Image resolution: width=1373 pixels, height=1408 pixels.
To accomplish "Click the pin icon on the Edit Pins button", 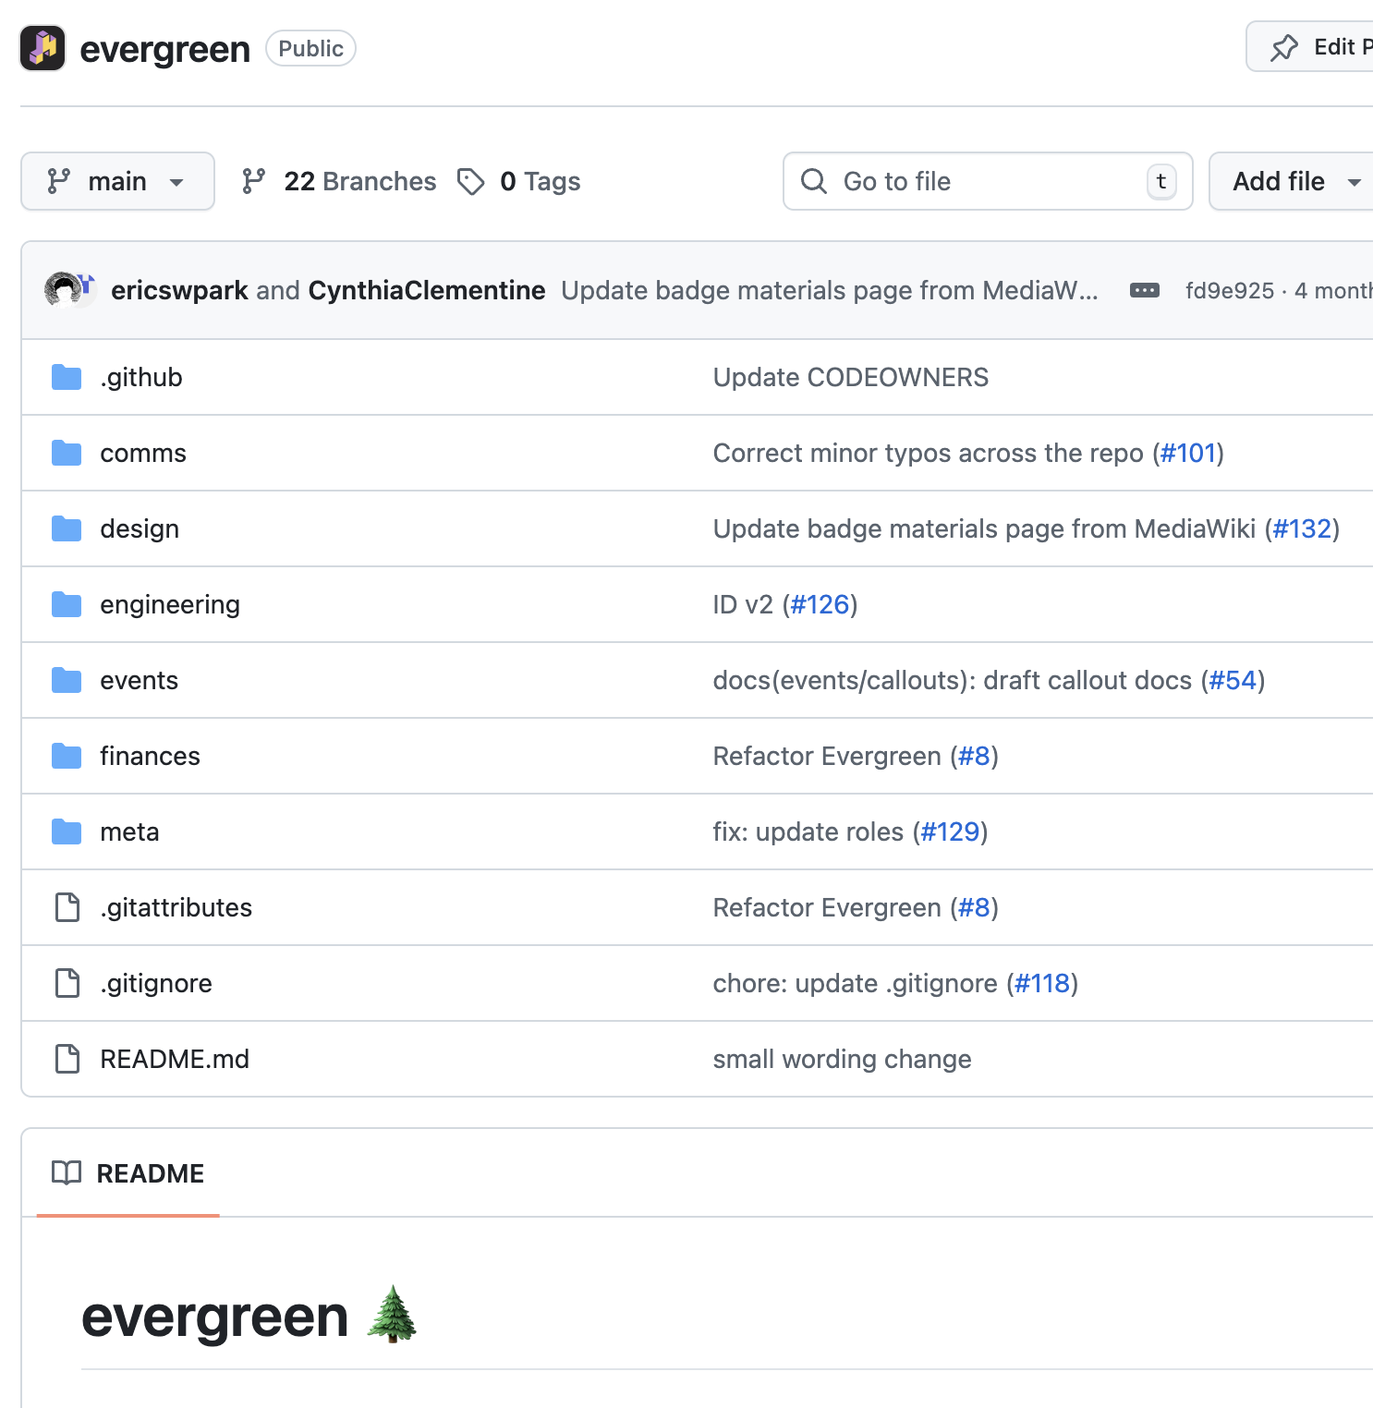I will pos(1284,47).
